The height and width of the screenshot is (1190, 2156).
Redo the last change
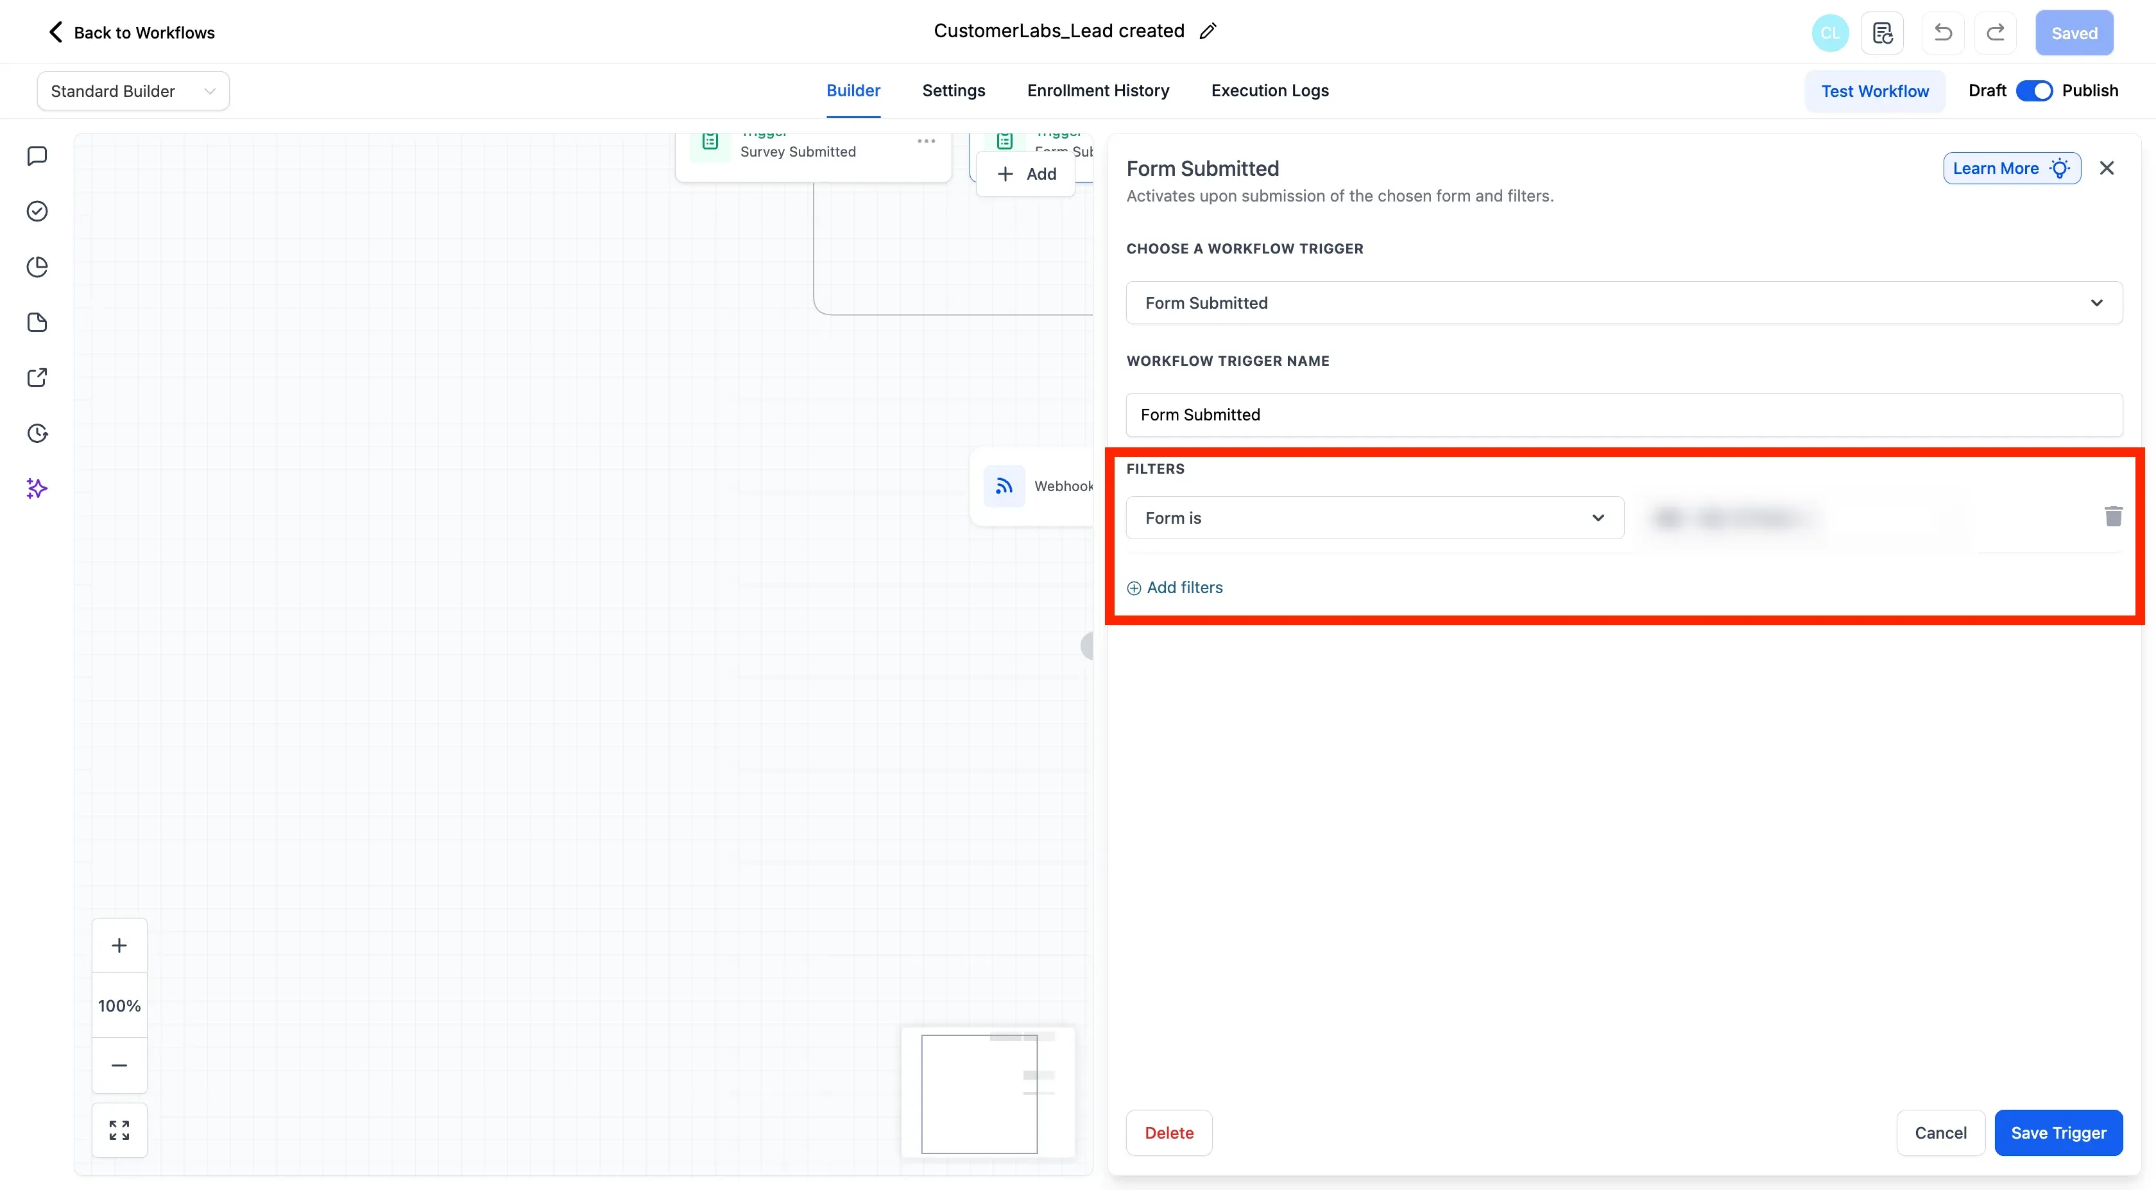coord(1996,33)
